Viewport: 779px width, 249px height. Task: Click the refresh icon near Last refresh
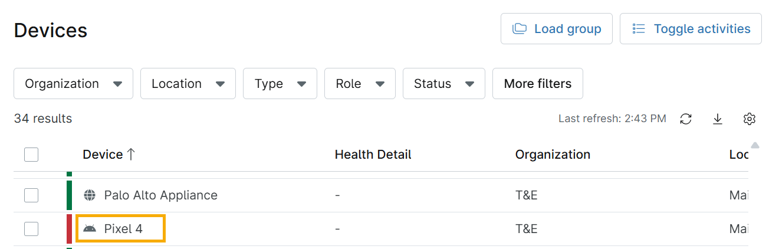(686, 119)
